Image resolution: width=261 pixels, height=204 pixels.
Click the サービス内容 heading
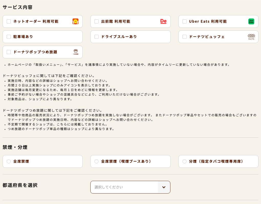coord(17,7)
